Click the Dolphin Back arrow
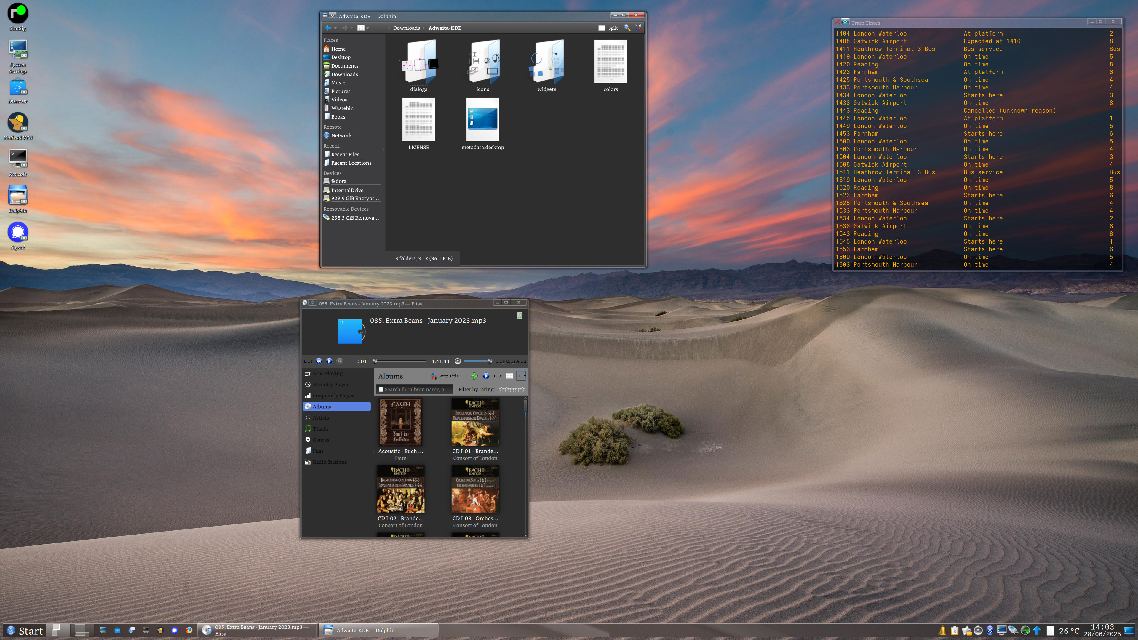Screen dimensions: 1138x640 (328, 28)
